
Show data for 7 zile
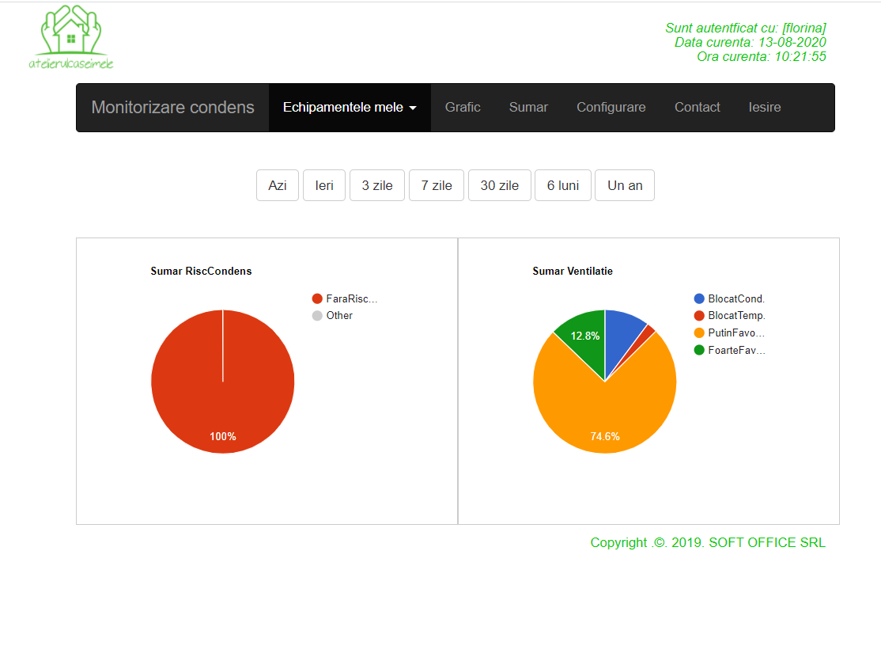[437, 185]
